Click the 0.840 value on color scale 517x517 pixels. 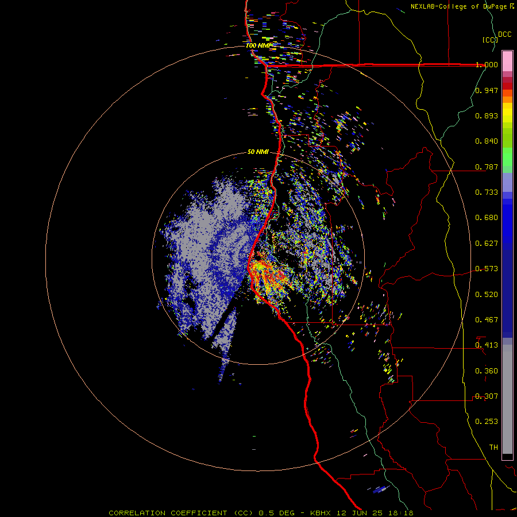pyautogui.click(x=487, y=141)
